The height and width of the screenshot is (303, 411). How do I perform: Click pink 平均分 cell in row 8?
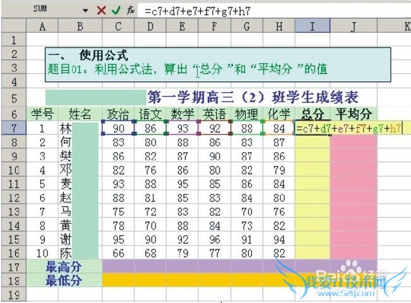(x=354, y=142)
